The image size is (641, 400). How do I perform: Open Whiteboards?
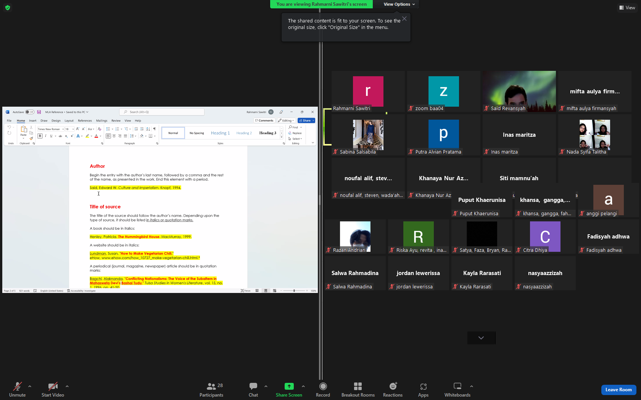coord(457,390)
